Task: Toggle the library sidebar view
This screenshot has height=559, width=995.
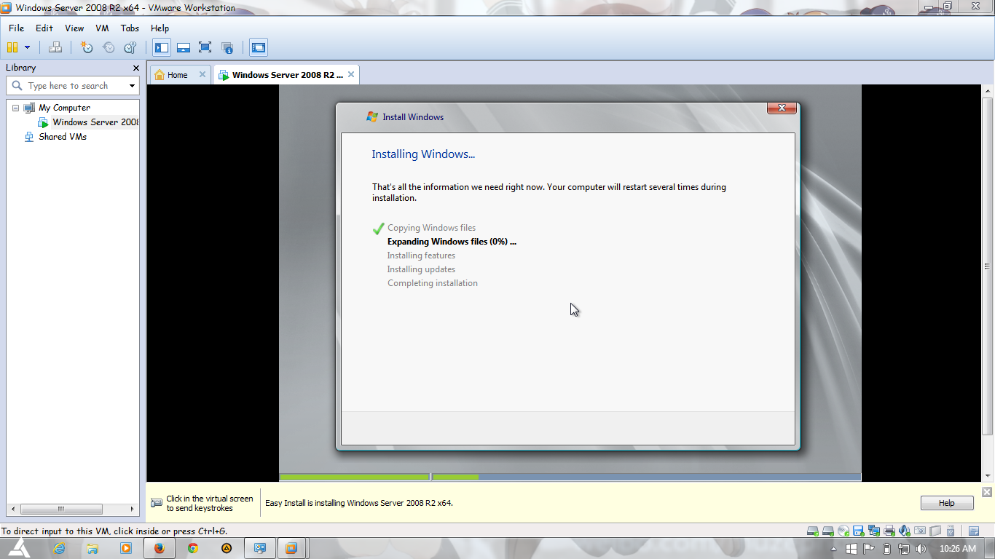Action: [162, 47]
